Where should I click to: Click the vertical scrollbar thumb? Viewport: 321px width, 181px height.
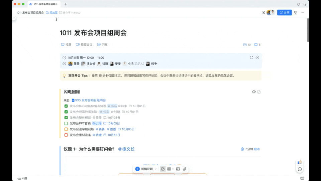(x=308, y=30)
